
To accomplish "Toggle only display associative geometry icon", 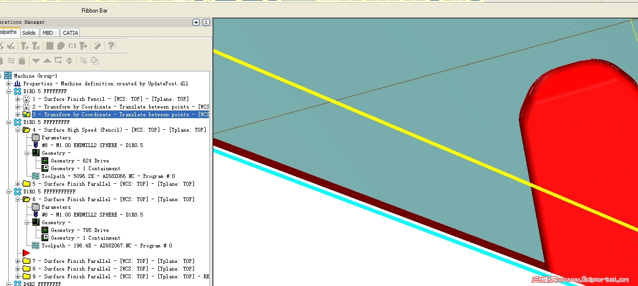I will [95, 61].
